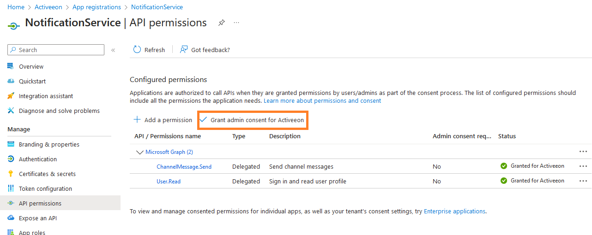Open Activeeon breadcrumb link
Screen dimensions: 592x235
(49, 7)
